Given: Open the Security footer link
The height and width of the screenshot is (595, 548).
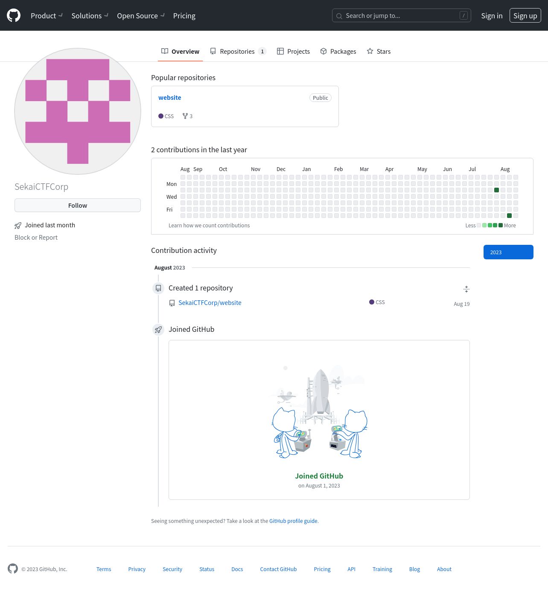Looking at the screenshot, I should (x=172, y=569).
